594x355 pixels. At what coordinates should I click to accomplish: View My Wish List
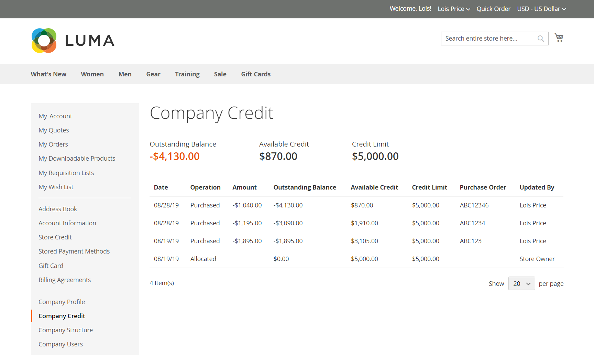[56, 187]
